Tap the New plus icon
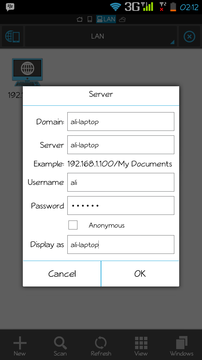Screen dimensions: 202x360 [20, 343]
